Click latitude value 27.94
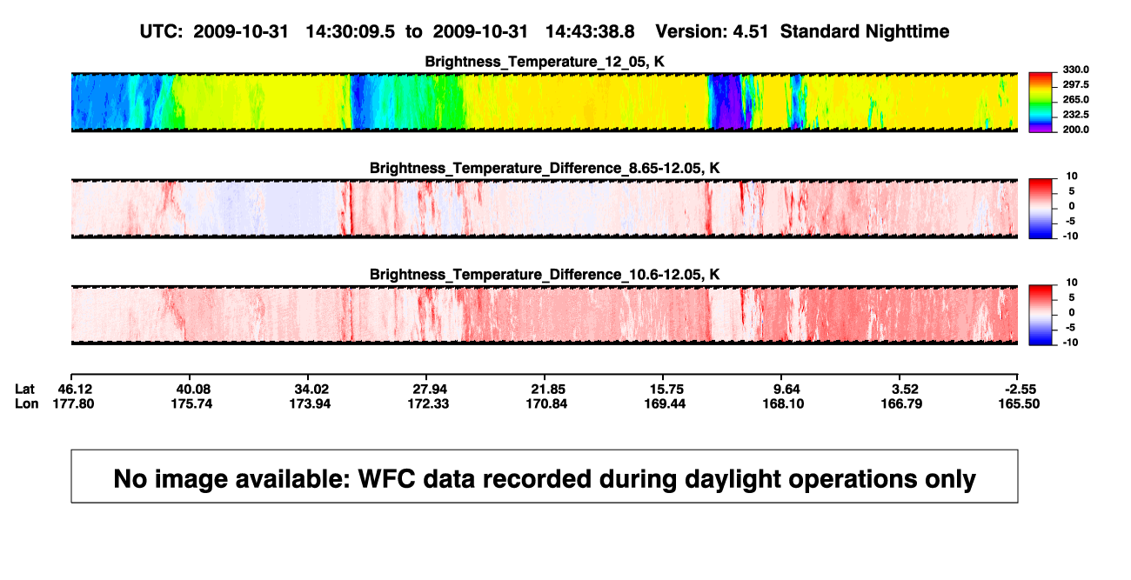The height and width of the screenshot is (580, 1131). click(432, 389)
